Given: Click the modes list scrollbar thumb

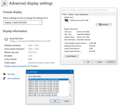Looking at the screenshot, I should tap(70, 82).
